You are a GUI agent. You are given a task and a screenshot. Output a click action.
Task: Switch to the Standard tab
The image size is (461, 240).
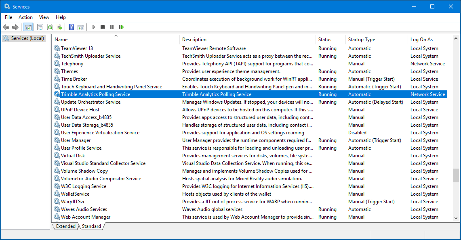click(91, 226)
